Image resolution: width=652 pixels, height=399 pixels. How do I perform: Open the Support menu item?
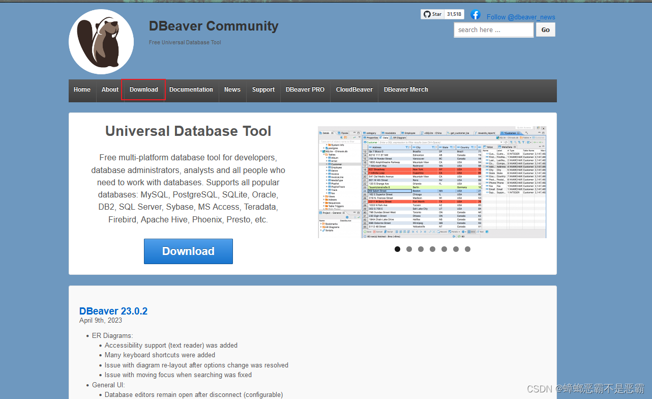tap(263, 90)
